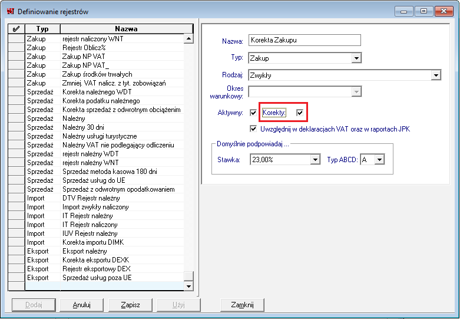Screen dimensions: 460x319
Task: Click the list scrollbar thumb
Action: (188, 276)
